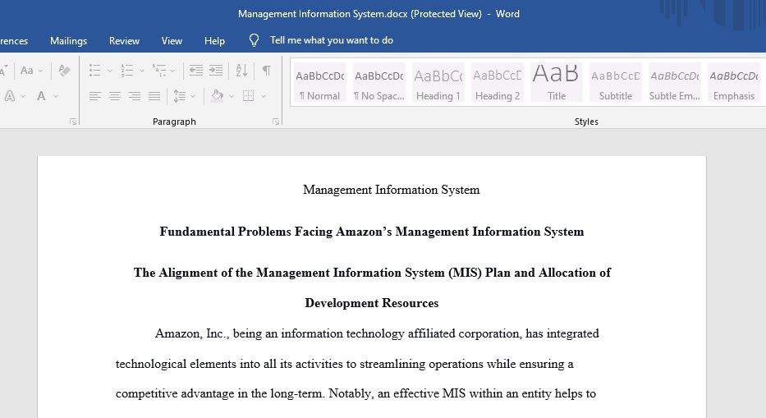
Task: Click the Text Effects outlined A icon
Action: pos(9,96)
